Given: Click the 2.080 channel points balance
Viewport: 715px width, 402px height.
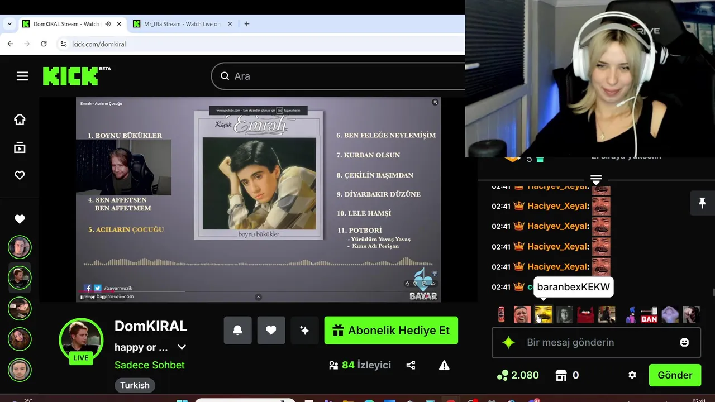Looking at the screenshot, I should (518, 375).
